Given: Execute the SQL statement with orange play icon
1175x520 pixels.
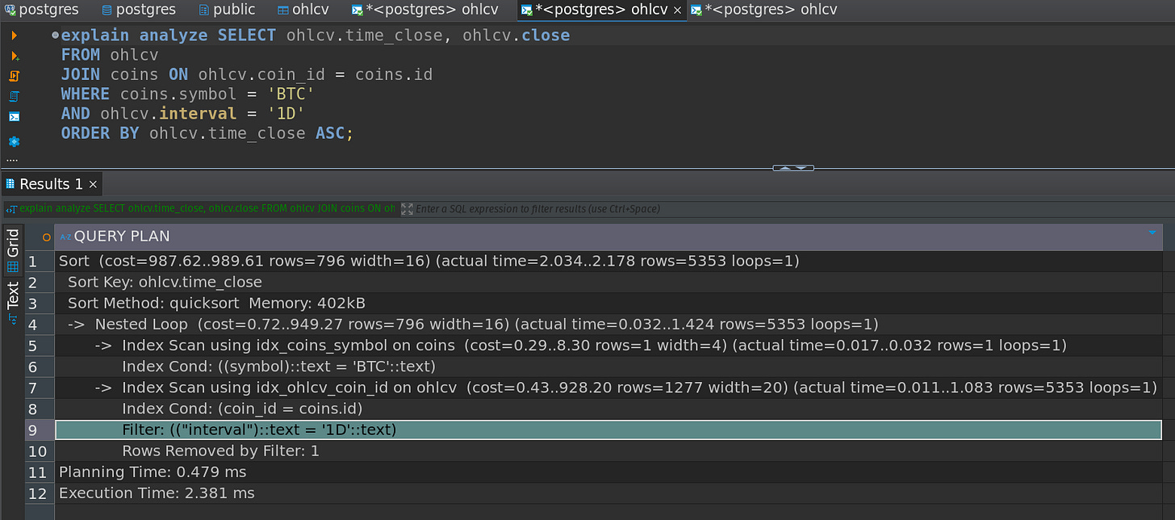Looking at the screenshot, I should click(x=14, y=36).
